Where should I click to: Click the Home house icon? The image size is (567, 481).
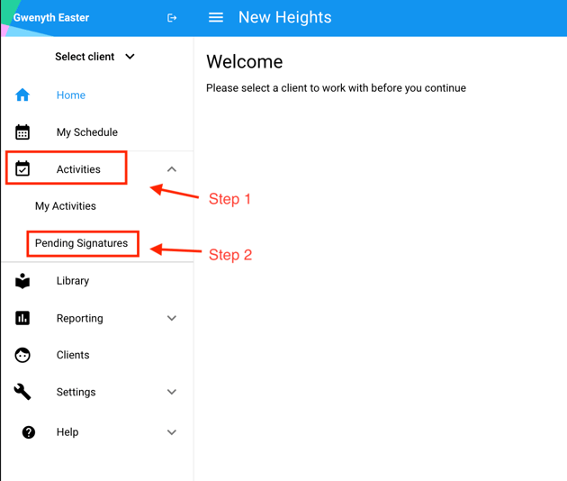pos(22,95)
